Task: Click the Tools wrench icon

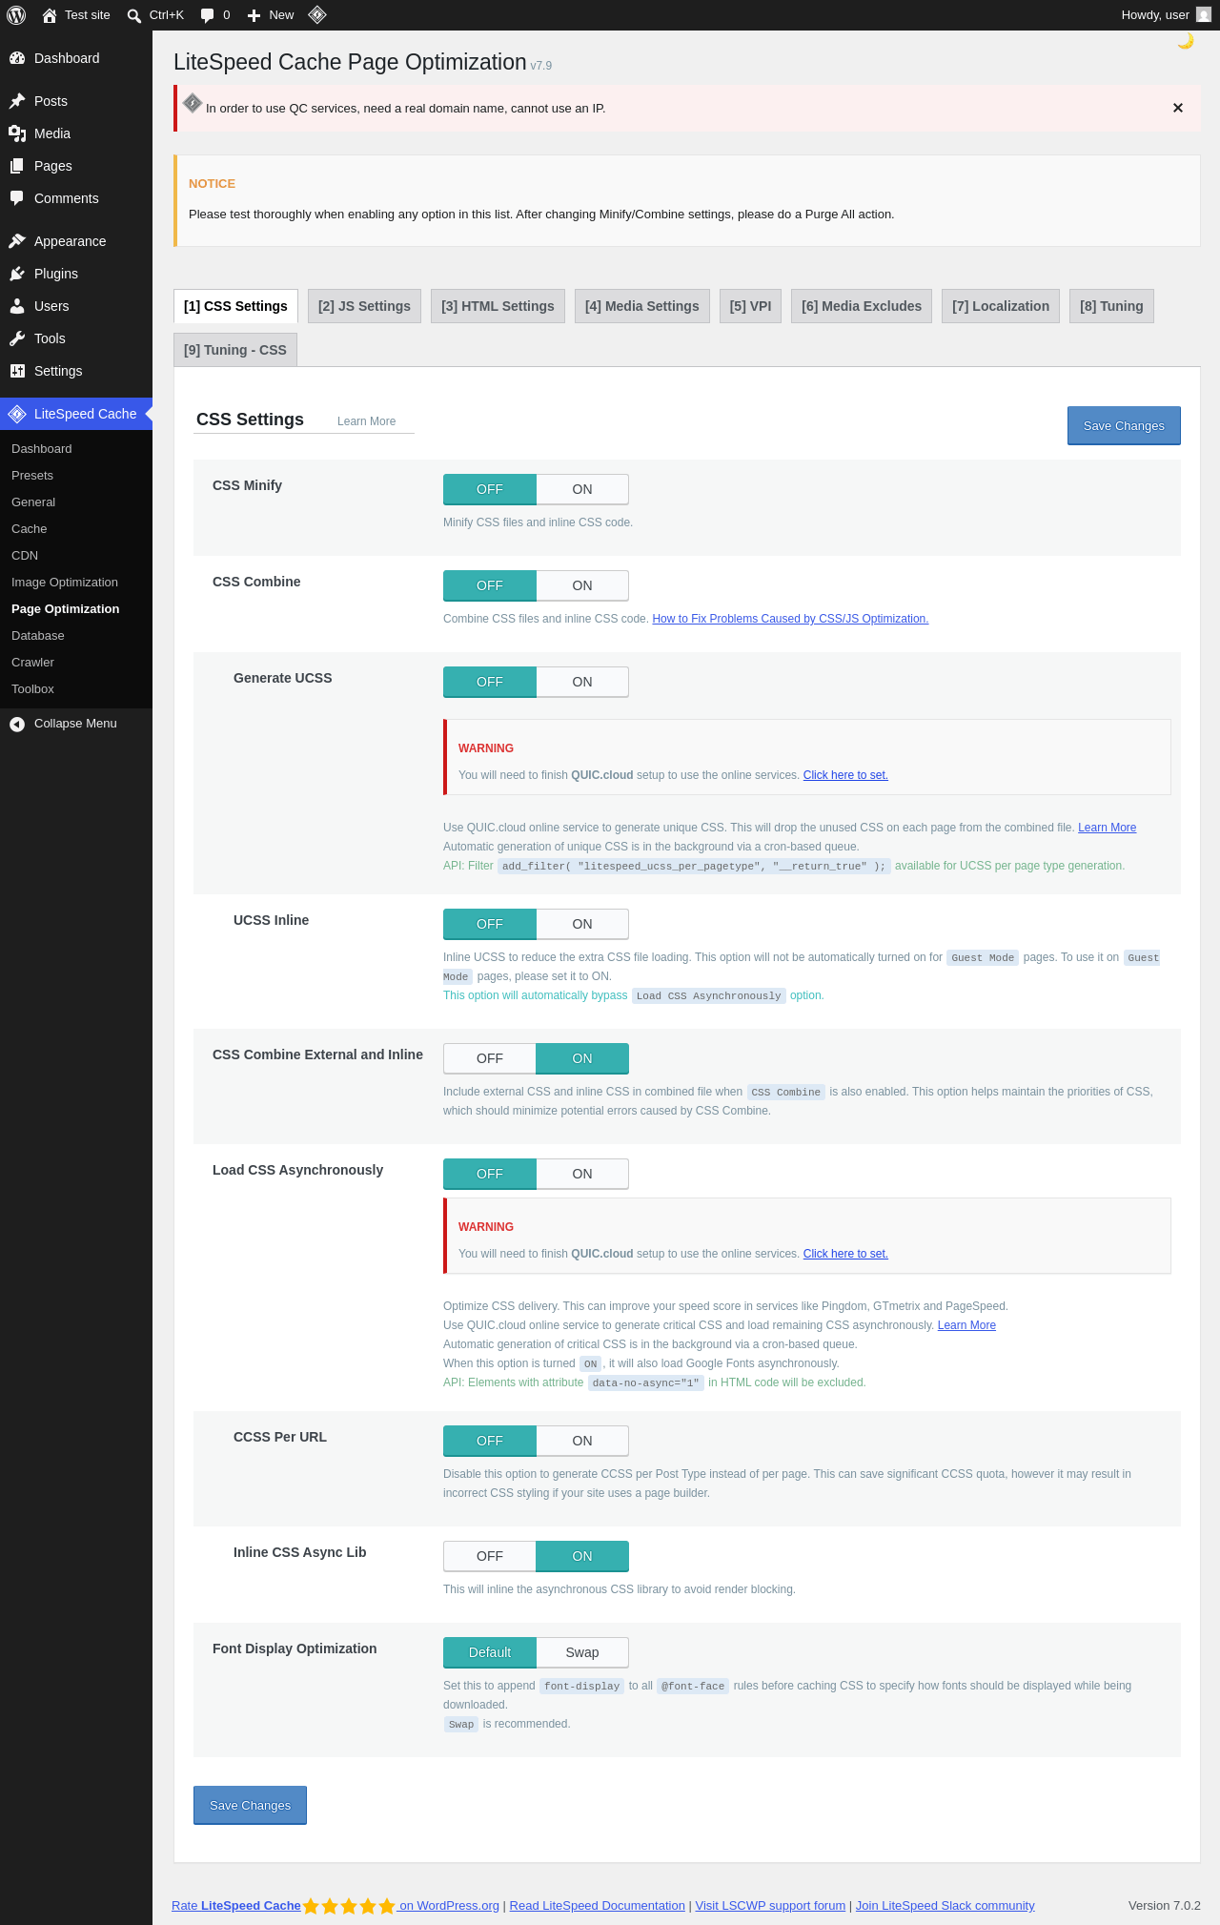Action: (x=17, y=338)
